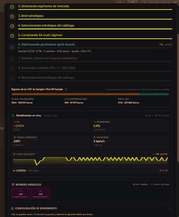Click the checkmark icon for Compilando EA multi-régimen
The image size is (179, 217).
[x=12, y=36]
